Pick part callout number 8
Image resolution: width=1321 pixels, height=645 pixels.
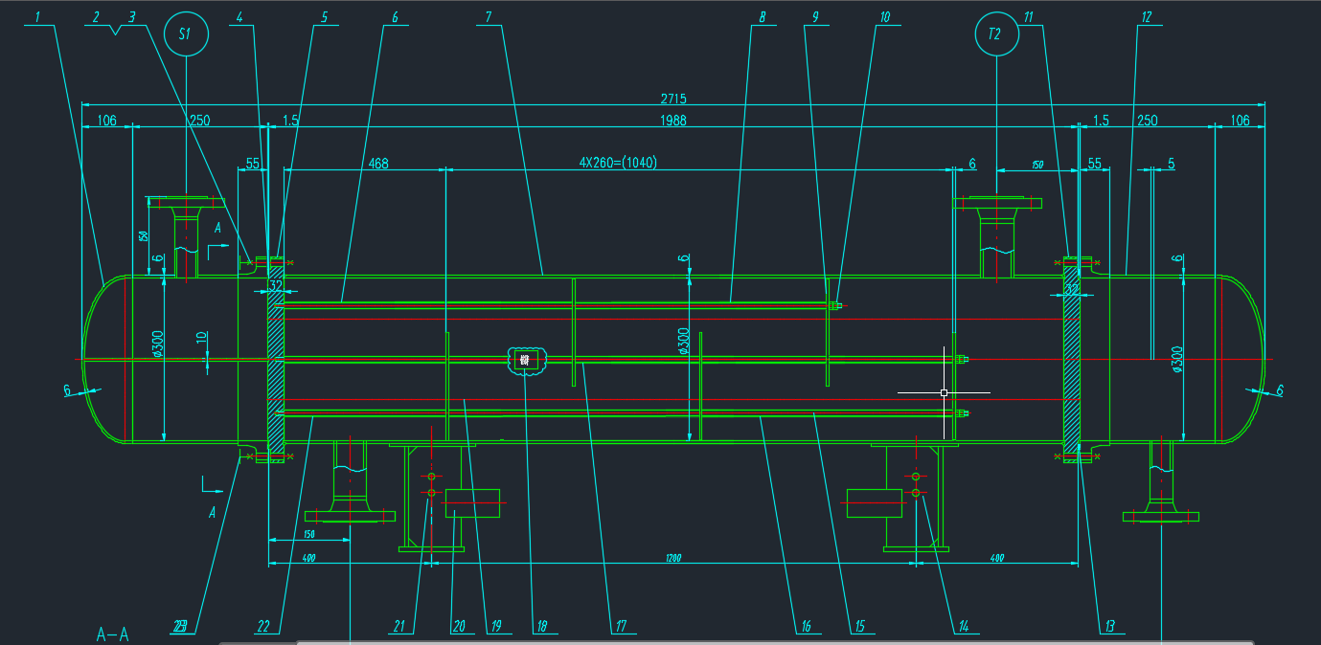pyautogui.click(x=763, y=16)
